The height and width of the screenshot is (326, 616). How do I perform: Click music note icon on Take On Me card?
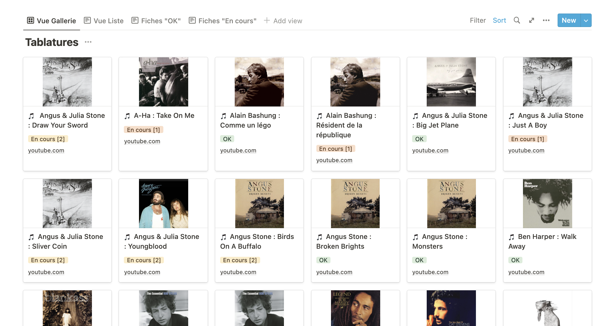tap(127, 116)
